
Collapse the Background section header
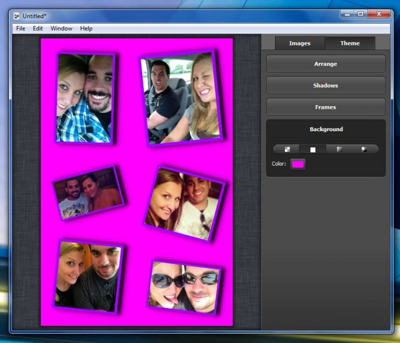pyautogui.click(x=326, y=129)
